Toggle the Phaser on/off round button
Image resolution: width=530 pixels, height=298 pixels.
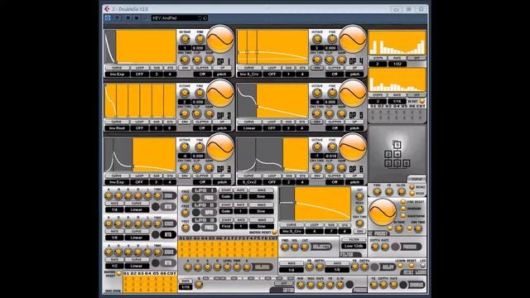(x=395, y=247)
